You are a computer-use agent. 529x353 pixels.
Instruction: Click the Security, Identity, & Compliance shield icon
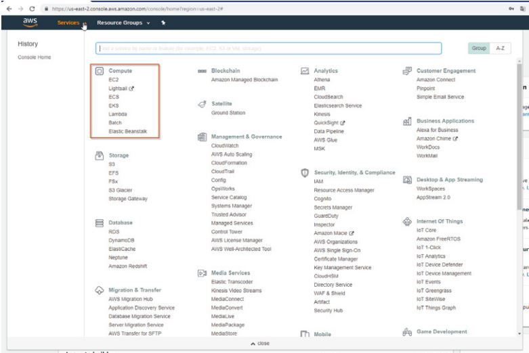tap(305, 173)
